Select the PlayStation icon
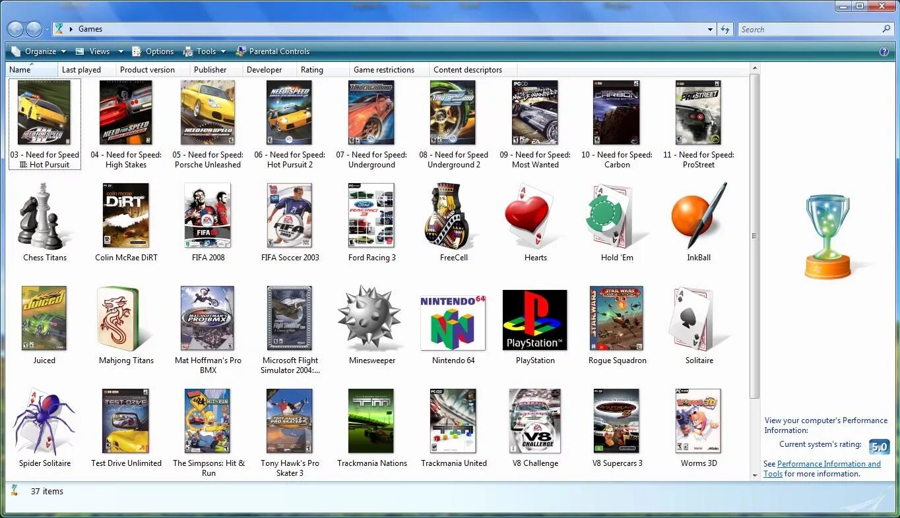 click(x=535, y=320)
